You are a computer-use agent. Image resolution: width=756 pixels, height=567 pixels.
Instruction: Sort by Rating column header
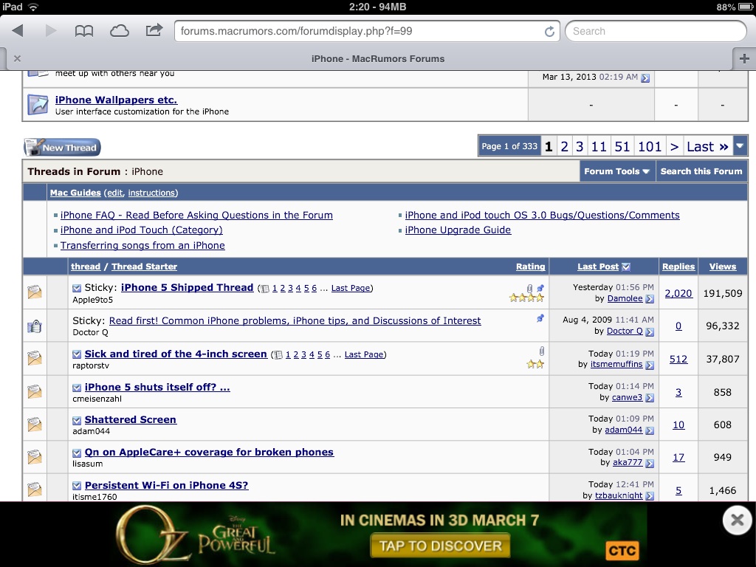(530, 267)
